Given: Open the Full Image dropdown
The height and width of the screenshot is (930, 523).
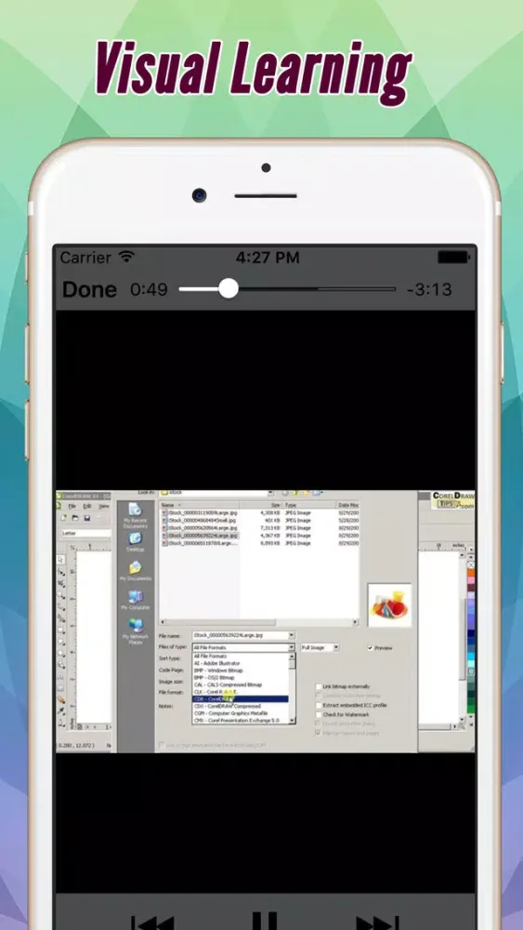Looking at the screenshot, I should pos(336,647).
